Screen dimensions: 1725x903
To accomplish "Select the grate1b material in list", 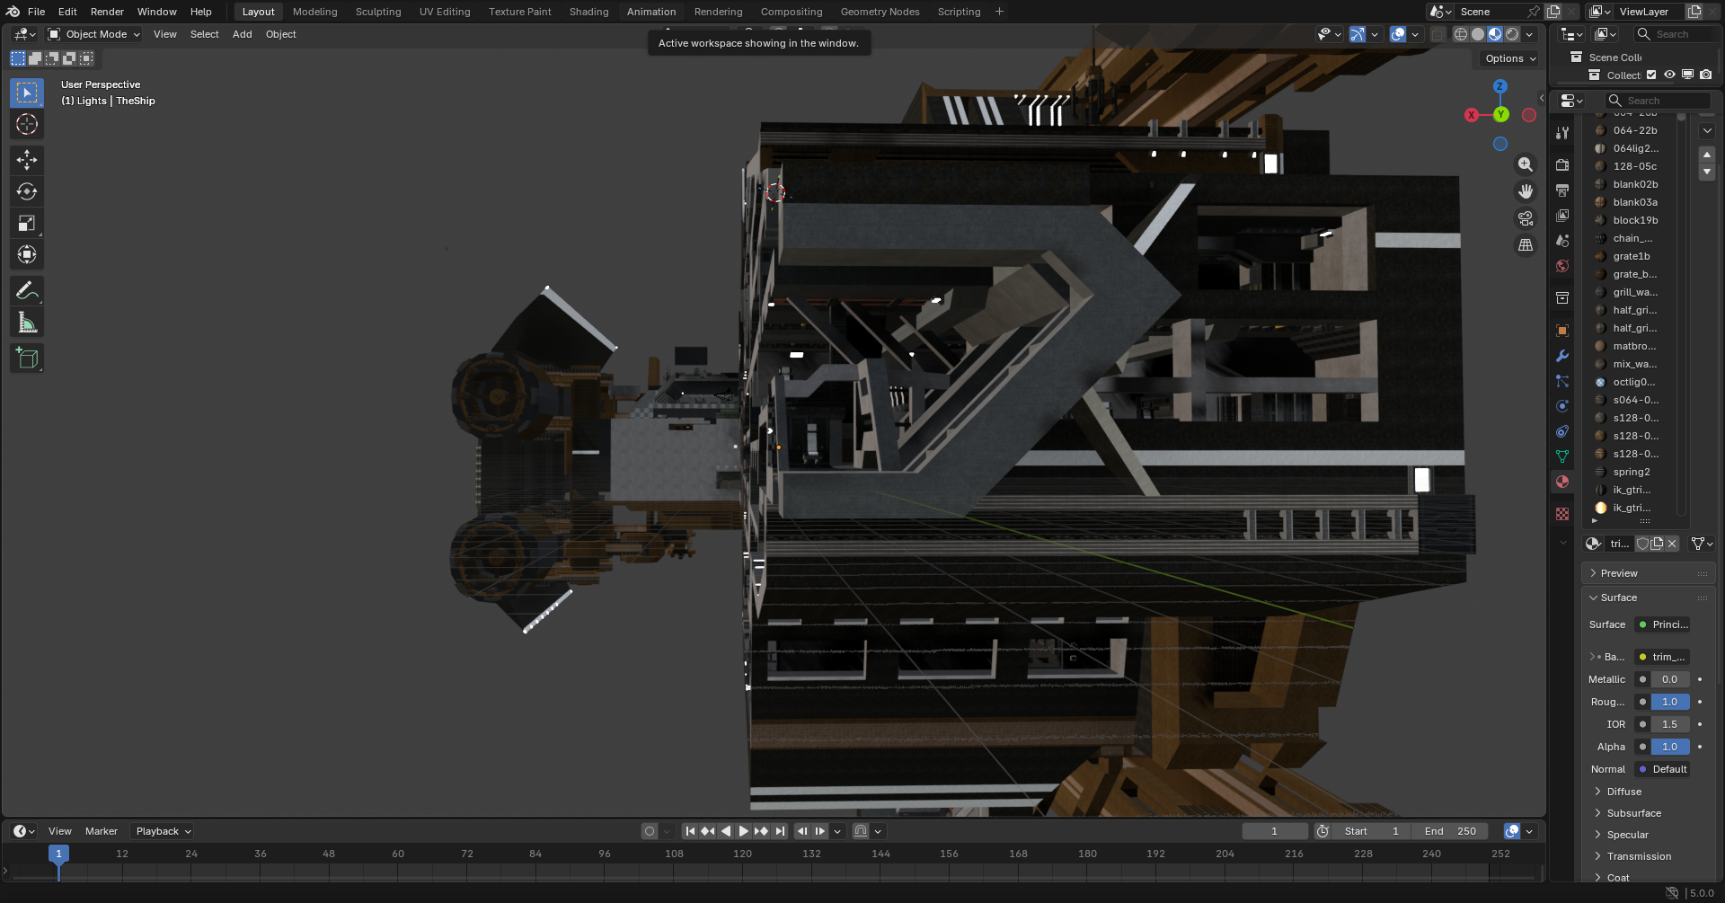I will tap(1631, 256).
